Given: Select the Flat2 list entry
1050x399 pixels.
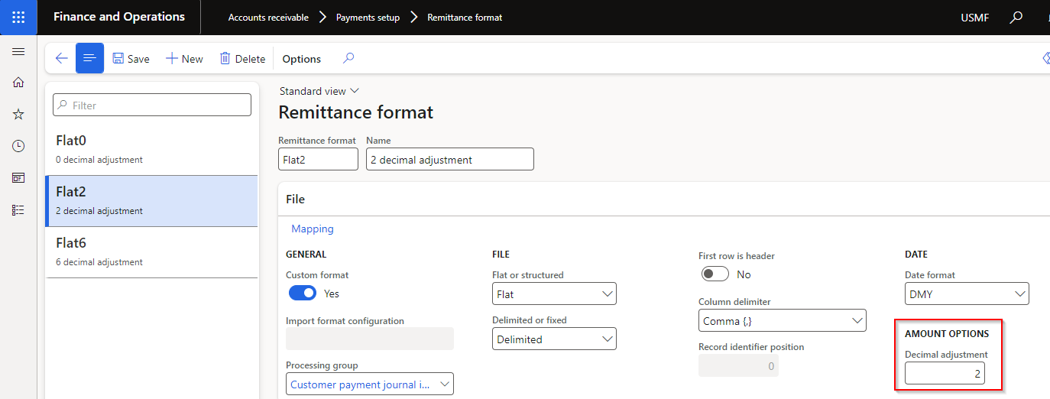Looking at the screenshot, I should click(152, 201).
